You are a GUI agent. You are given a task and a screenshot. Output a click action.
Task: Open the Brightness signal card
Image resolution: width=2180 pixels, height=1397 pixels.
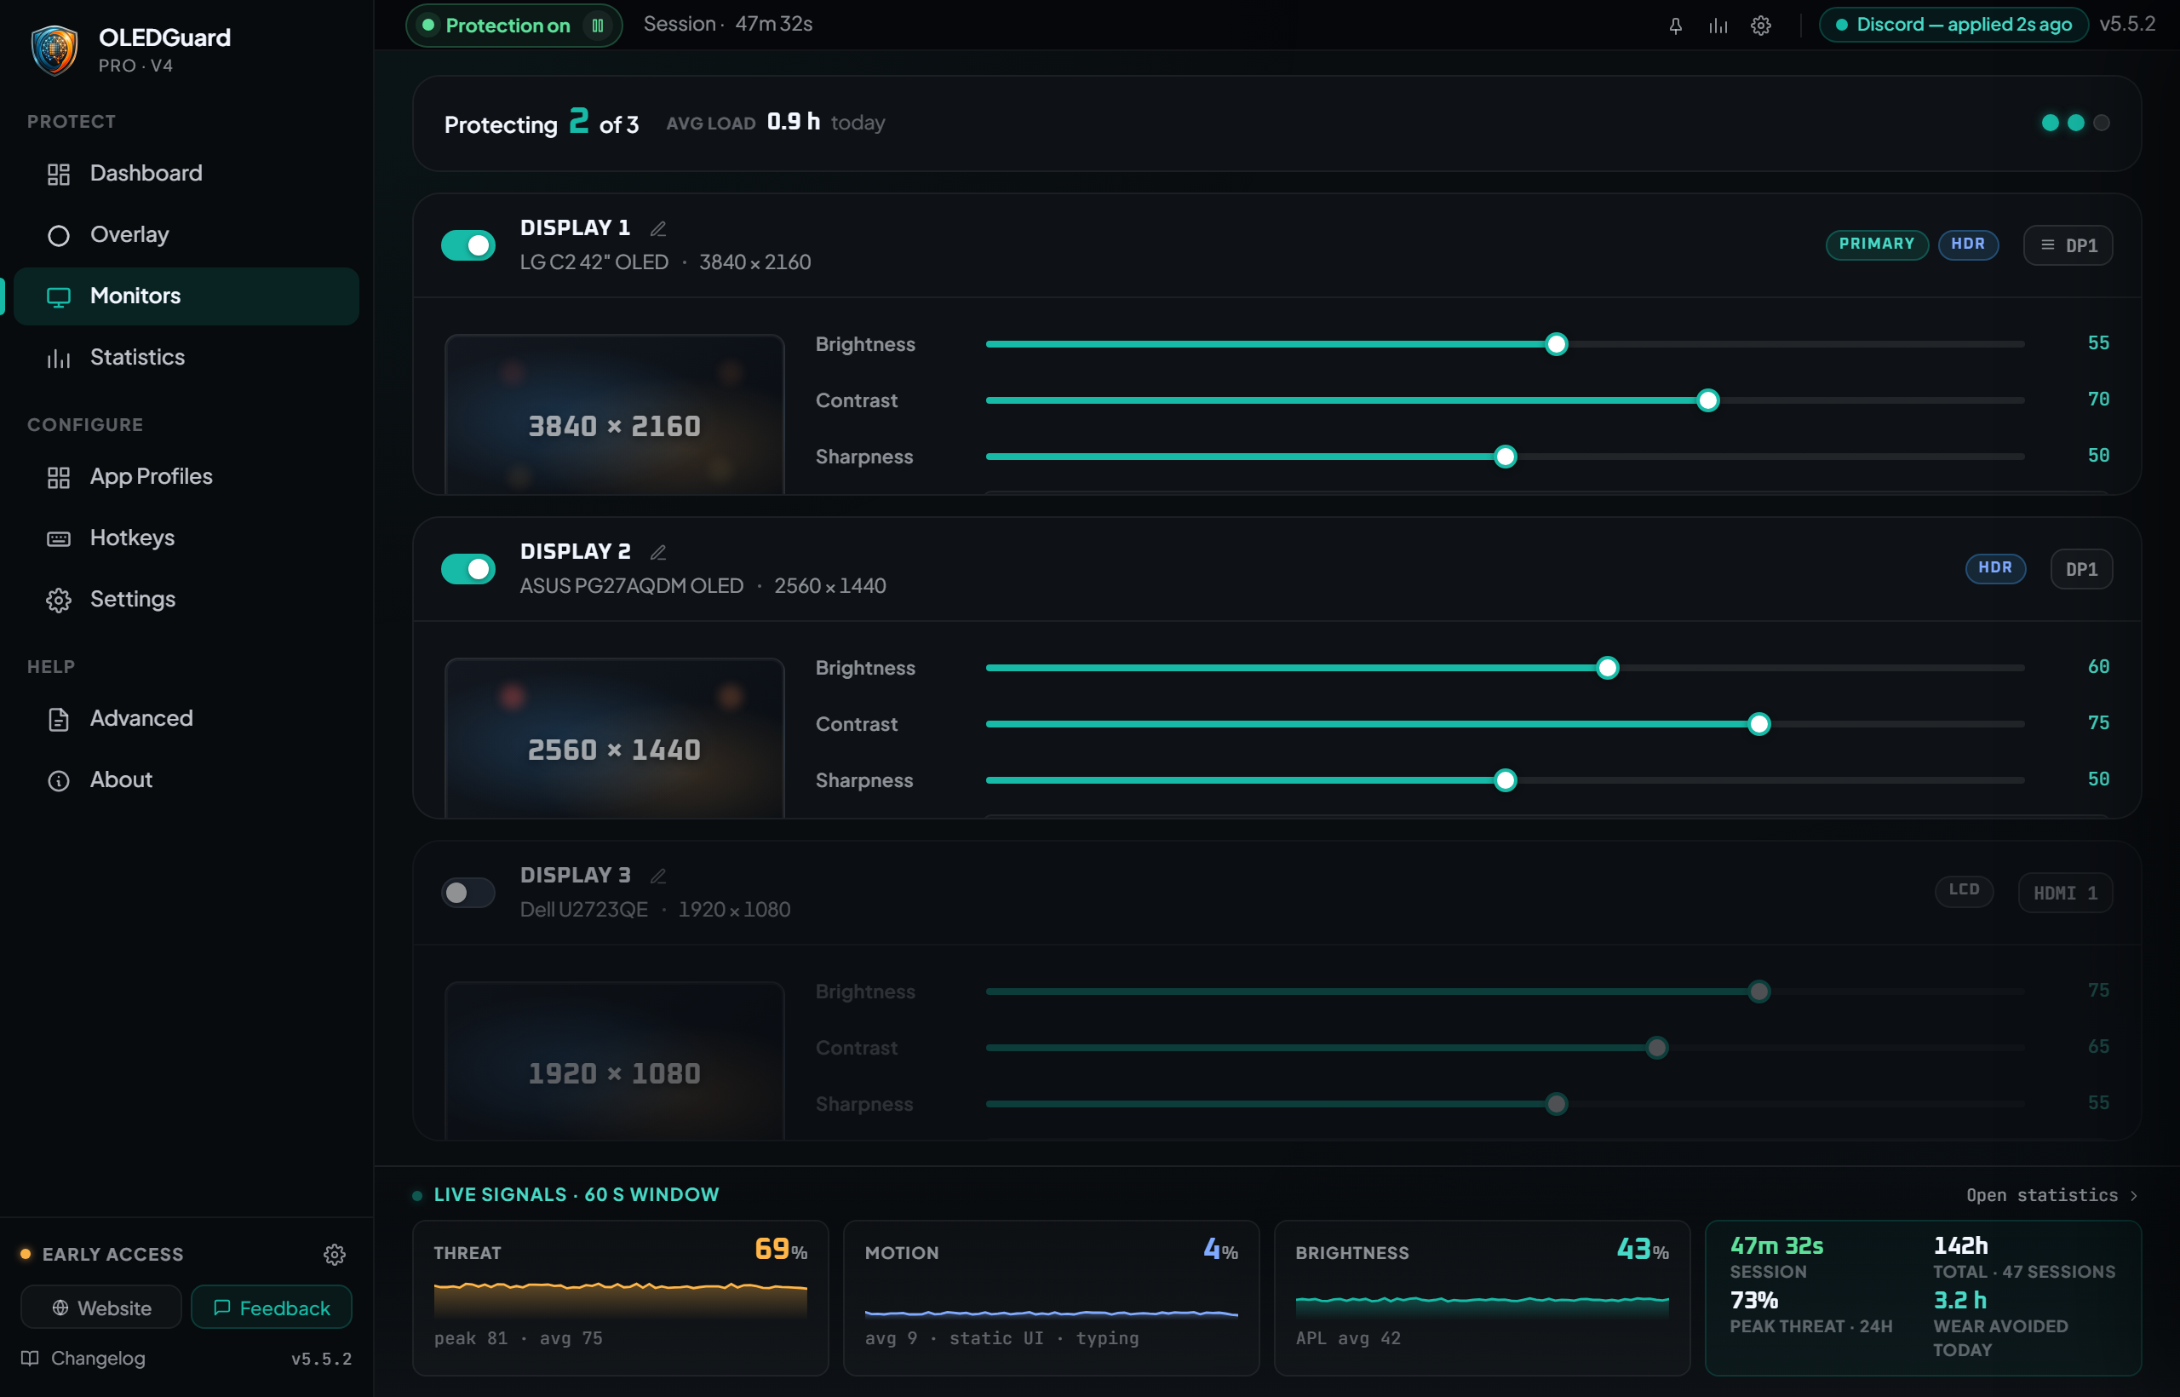pos(1482,1298)
